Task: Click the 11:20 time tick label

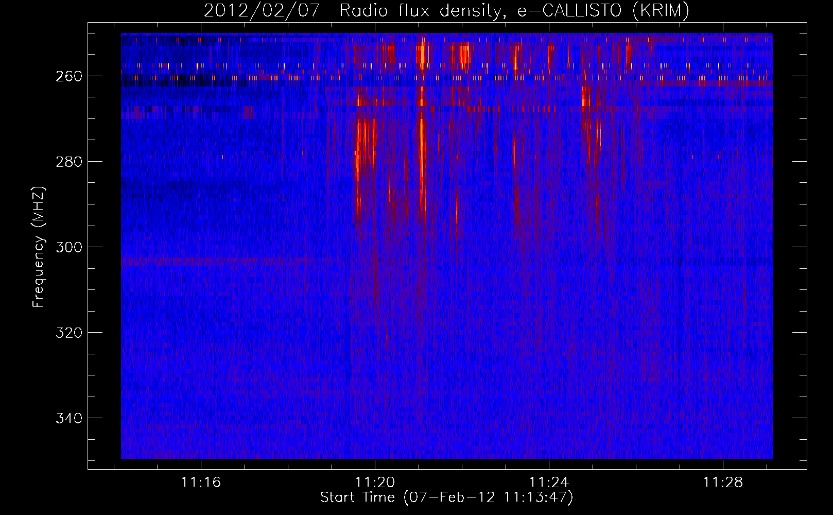Action: click(375, 482)
